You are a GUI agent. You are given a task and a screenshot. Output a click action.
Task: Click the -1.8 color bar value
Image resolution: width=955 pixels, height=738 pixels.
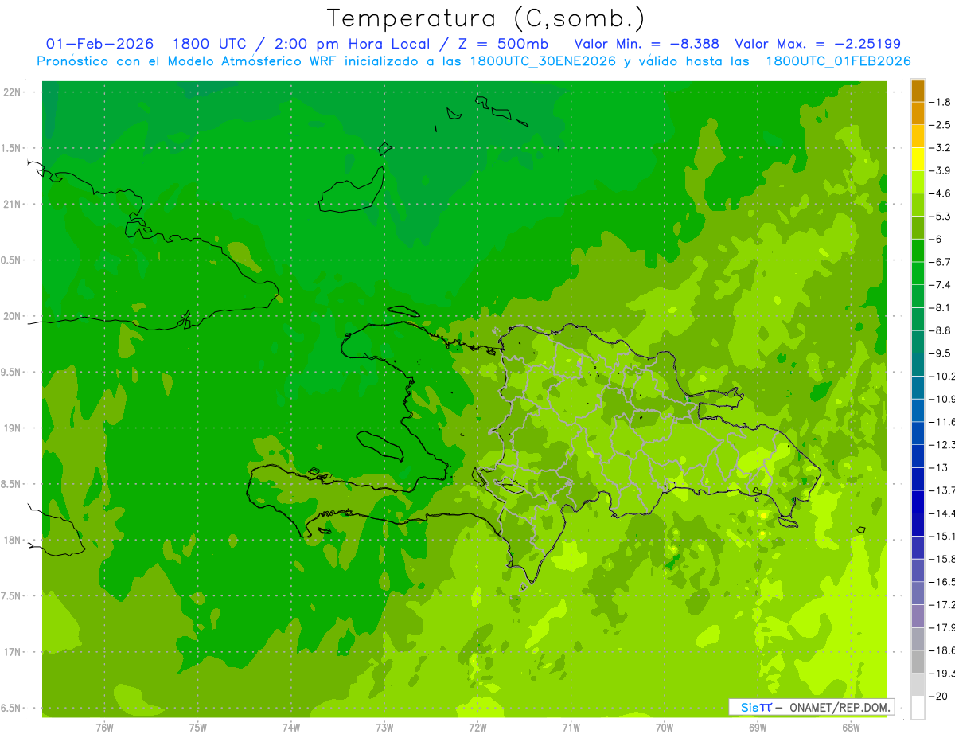940,102
